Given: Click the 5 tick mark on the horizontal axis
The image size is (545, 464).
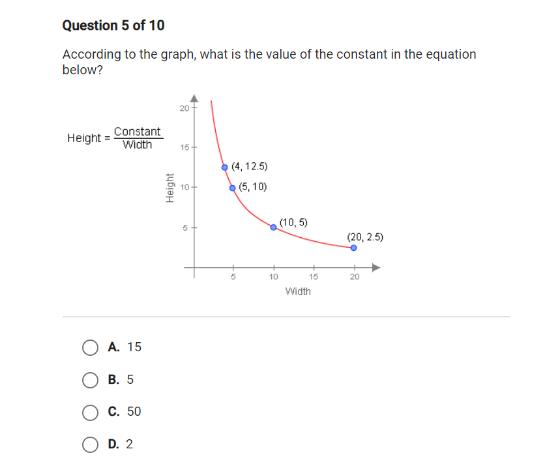Looking at the screenshot, I should pos(233,268).
